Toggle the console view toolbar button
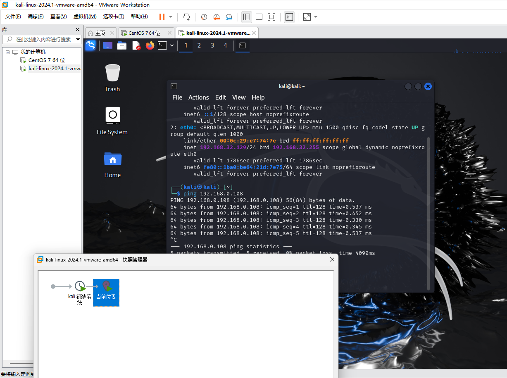The width and height of the screenshot is (507, 378). pos(290,17)
